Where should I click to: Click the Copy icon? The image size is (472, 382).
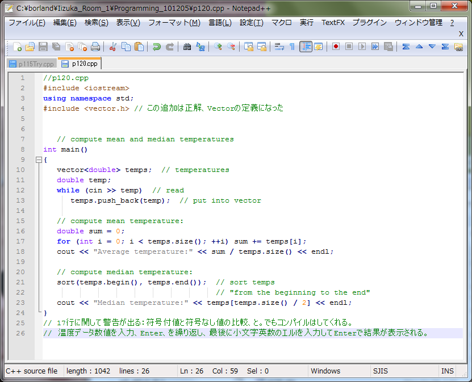tap(126, 47)
